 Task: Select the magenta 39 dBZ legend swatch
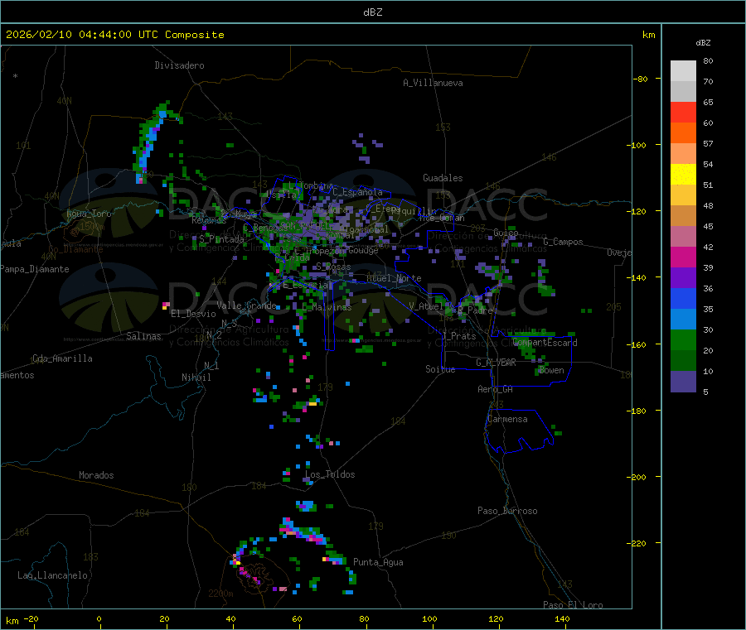(x=683, y=257)
